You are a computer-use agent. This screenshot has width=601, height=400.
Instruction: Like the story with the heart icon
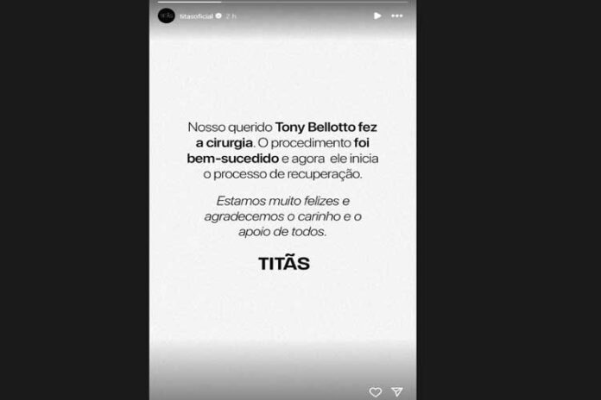pos(376,391)
